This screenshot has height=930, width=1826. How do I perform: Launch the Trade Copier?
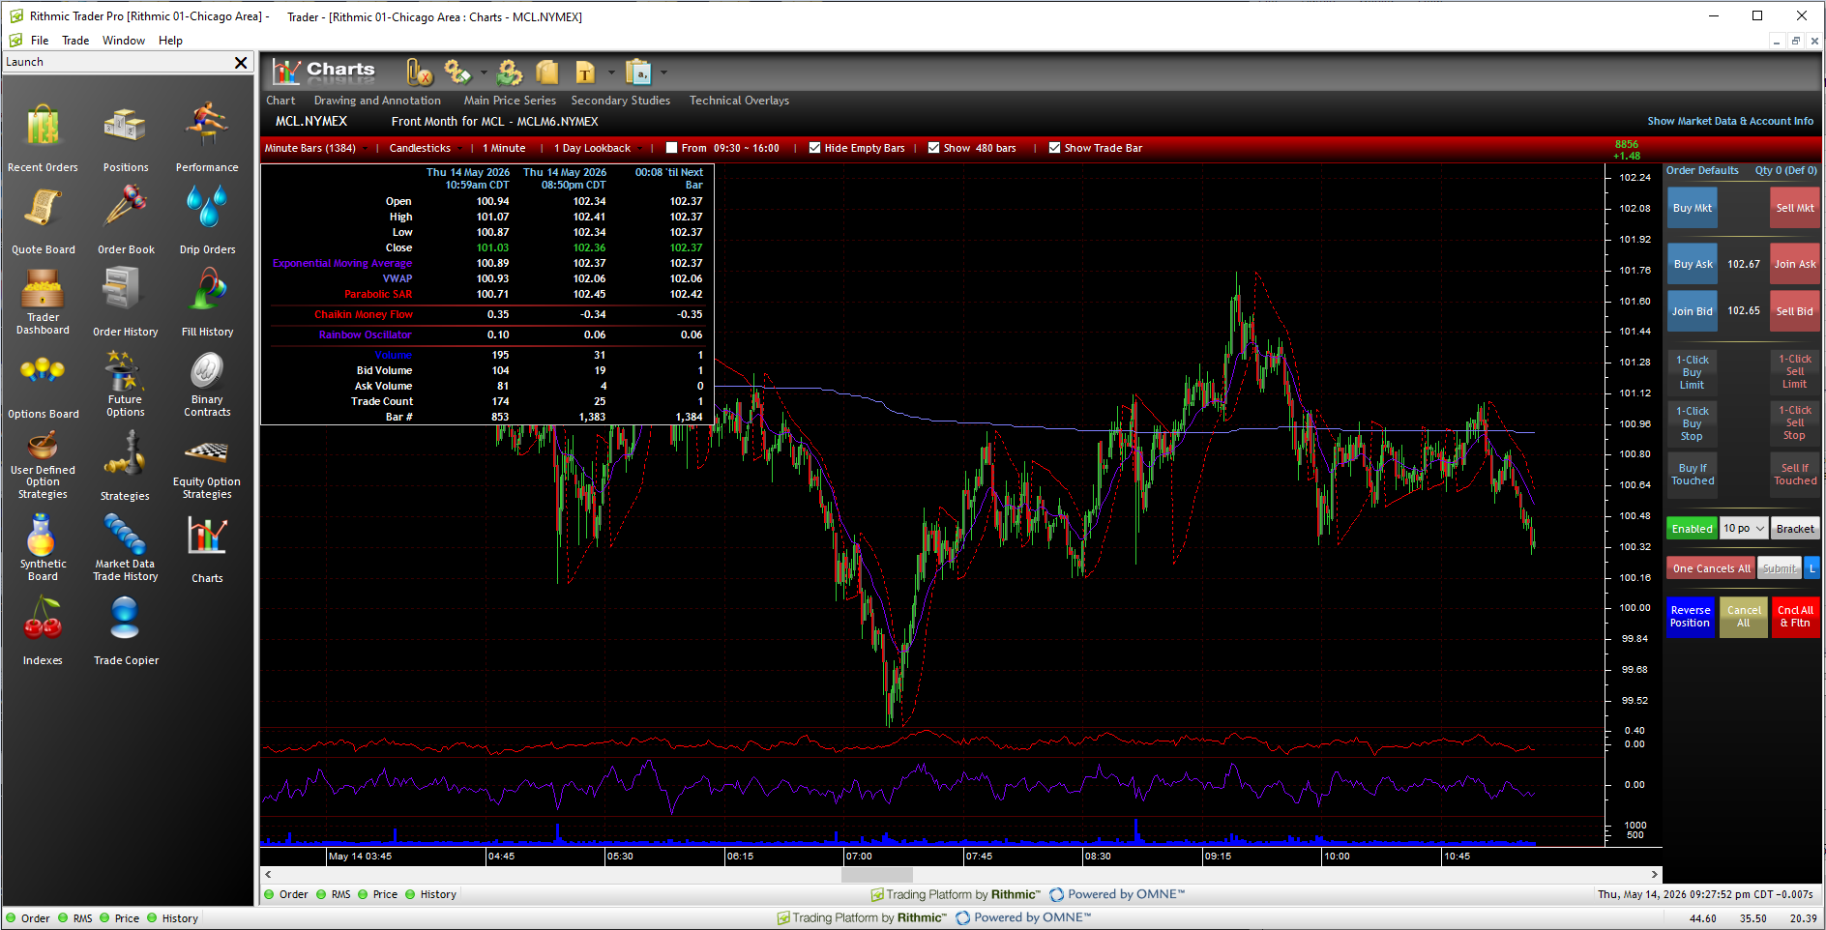(126, 630)
